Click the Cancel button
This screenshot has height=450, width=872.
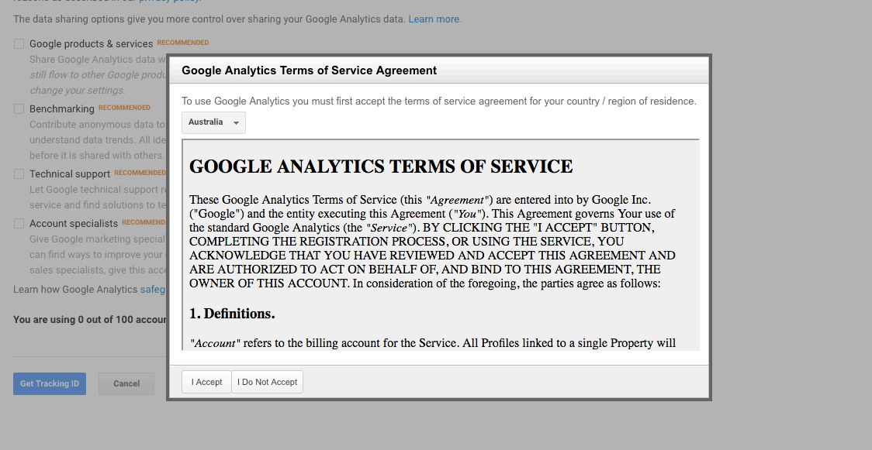(126, 383)
